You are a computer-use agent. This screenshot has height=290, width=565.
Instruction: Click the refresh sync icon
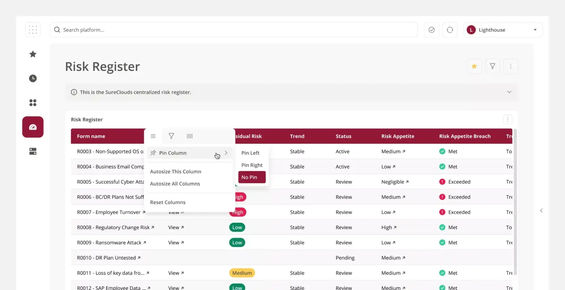450,30
